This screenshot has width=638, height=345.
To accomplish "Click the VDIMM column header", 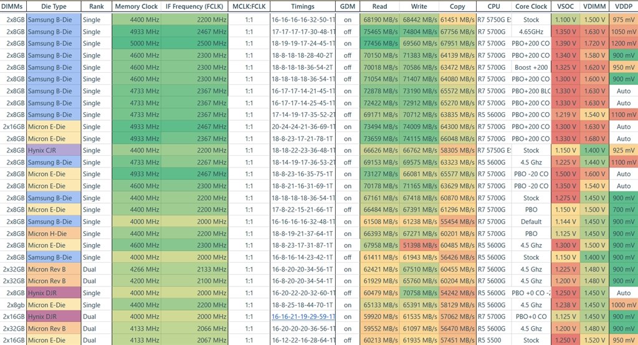I will tap(594, 6).
